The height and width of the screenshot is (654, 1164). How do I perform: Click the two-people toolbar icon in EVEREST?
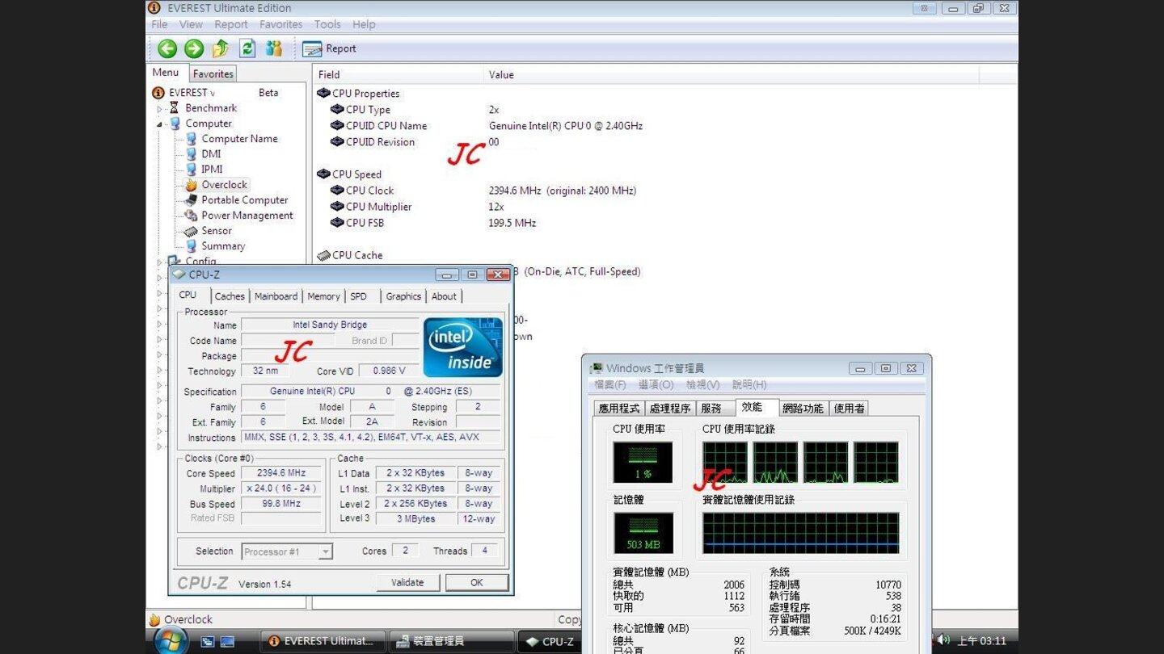pyautogui.click(x=274, y=48)
